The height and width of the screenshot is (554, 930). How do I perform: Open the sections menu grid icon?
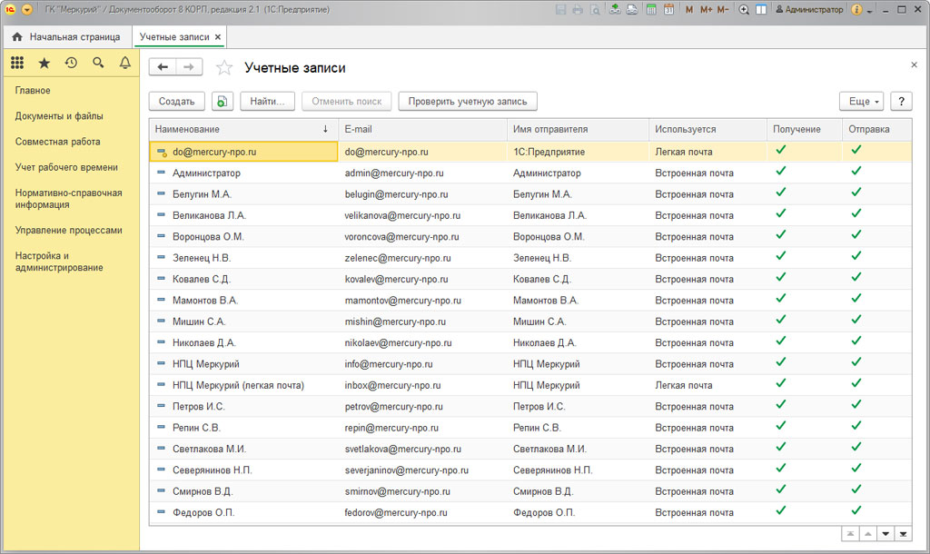point(17,63)
